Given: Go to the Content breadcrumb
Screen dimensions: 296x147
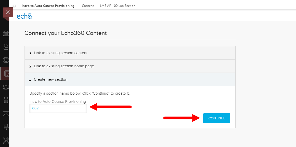Looking at the screenshot, I should (x=88, y=6).
